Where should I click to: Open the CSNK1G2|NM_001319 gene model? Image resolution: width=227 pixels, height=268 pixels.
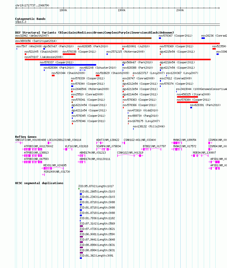(x=130, y=156)
